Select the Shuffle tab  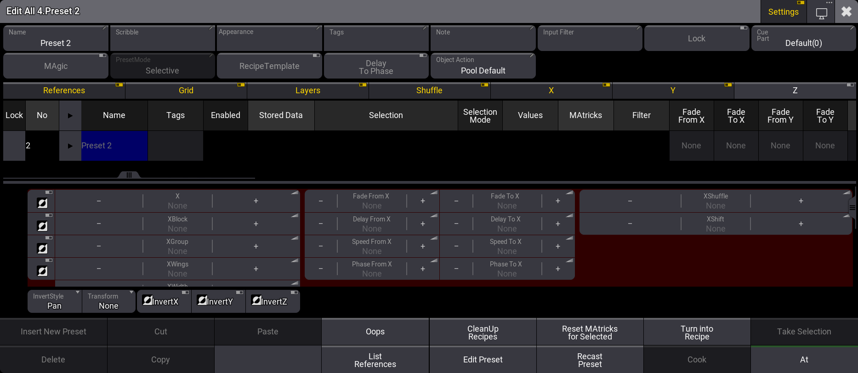429,90
